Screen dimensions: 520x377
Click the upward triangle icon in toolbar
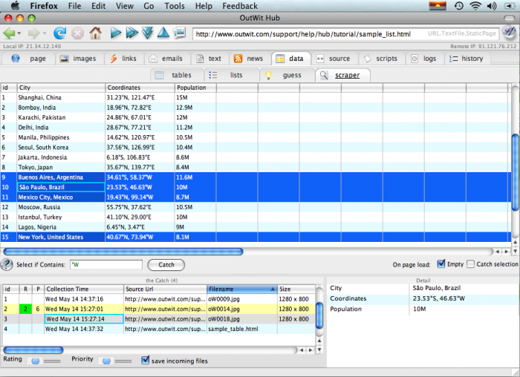pyautogui.click(x=163, y=33)
